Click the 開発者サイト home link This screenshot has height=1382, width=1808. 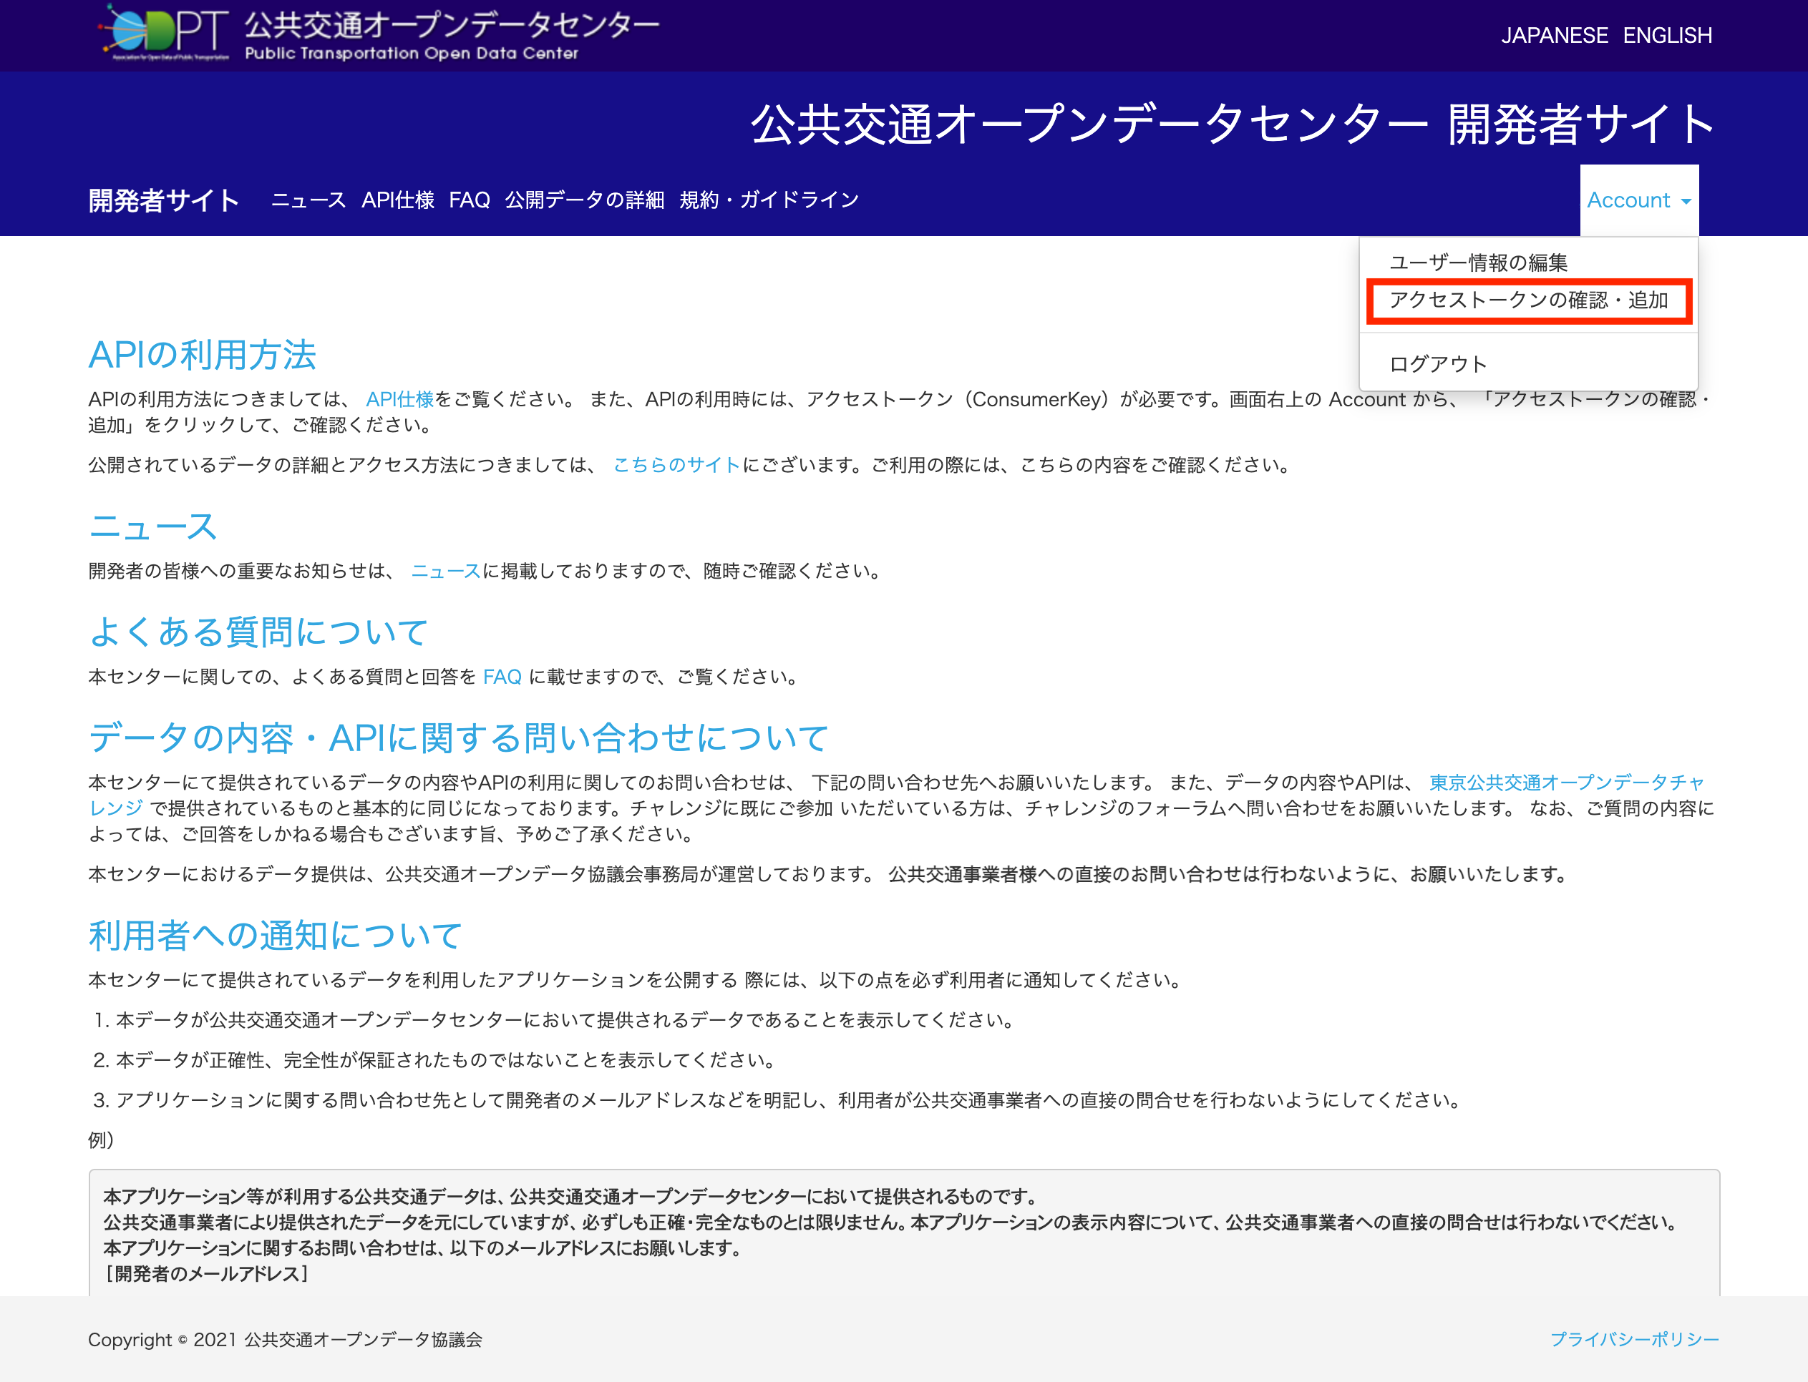[x=162, y=198]
